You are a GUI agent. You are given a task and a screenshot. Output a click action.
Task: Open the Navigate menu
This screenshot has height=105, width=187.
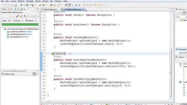[x=30, y=1]
